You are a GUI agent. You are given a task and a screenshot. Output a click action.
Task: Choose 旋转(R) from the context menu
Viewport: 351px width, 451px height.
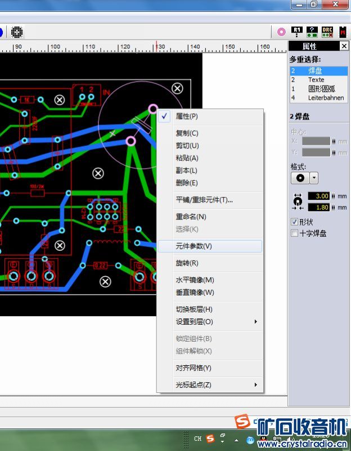point(210,263)
